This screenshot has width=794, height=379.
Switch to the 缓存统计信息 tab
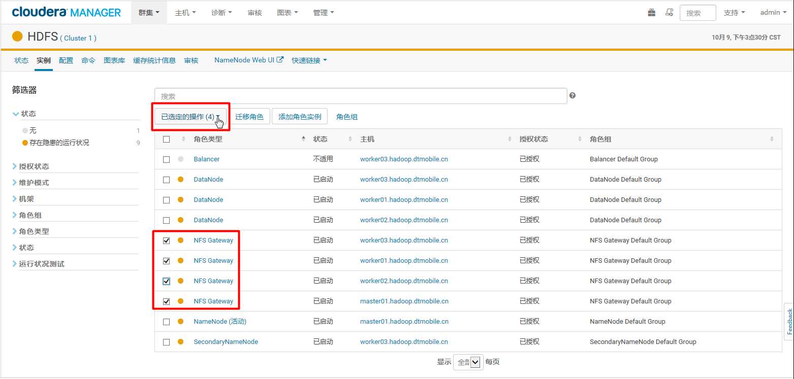154,60
